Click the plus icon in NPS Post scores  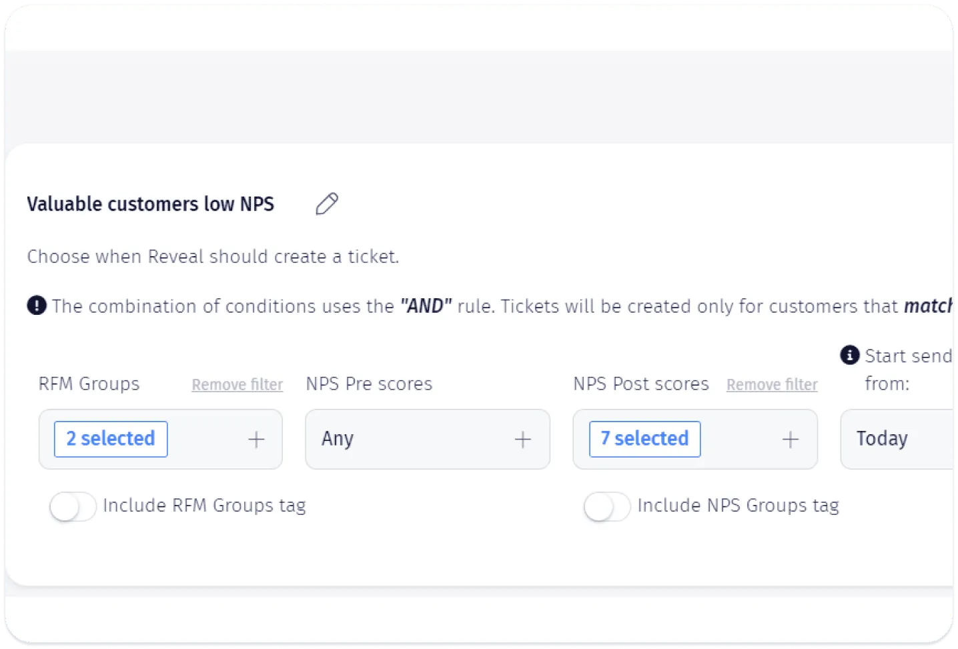point(791,440)
